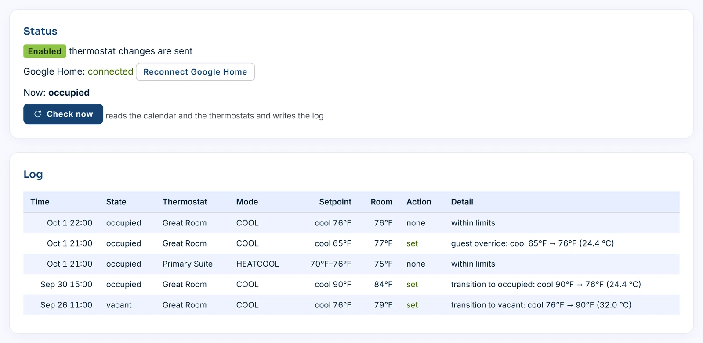
Task: Click the 'Primary Suite' thermostat cell
Action: click(188, 264)
